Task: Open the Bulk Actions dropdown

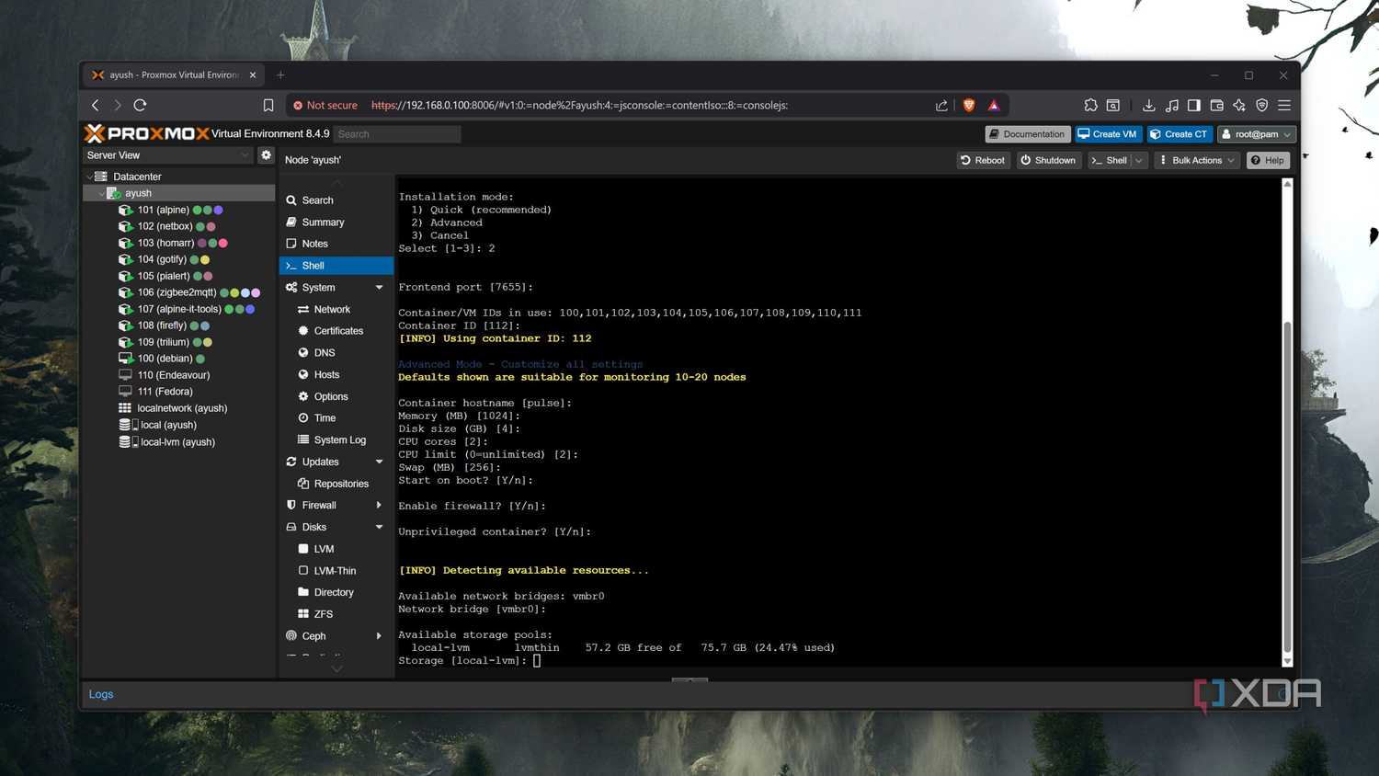Action: [1195, 160]
